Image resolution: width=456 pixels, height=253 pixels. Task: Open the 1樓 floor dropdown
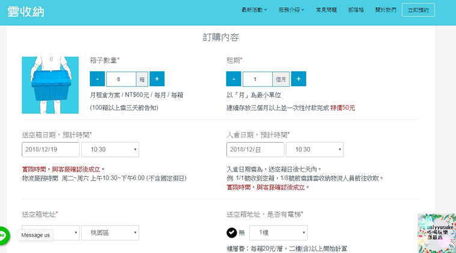[279, 233]
